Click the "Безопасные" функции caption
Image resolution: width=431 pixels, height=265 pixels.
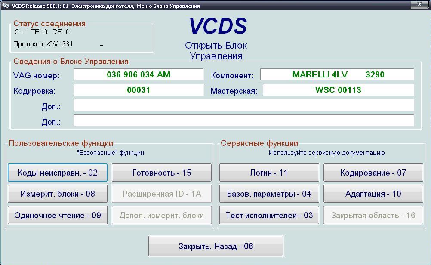point(111,153)
